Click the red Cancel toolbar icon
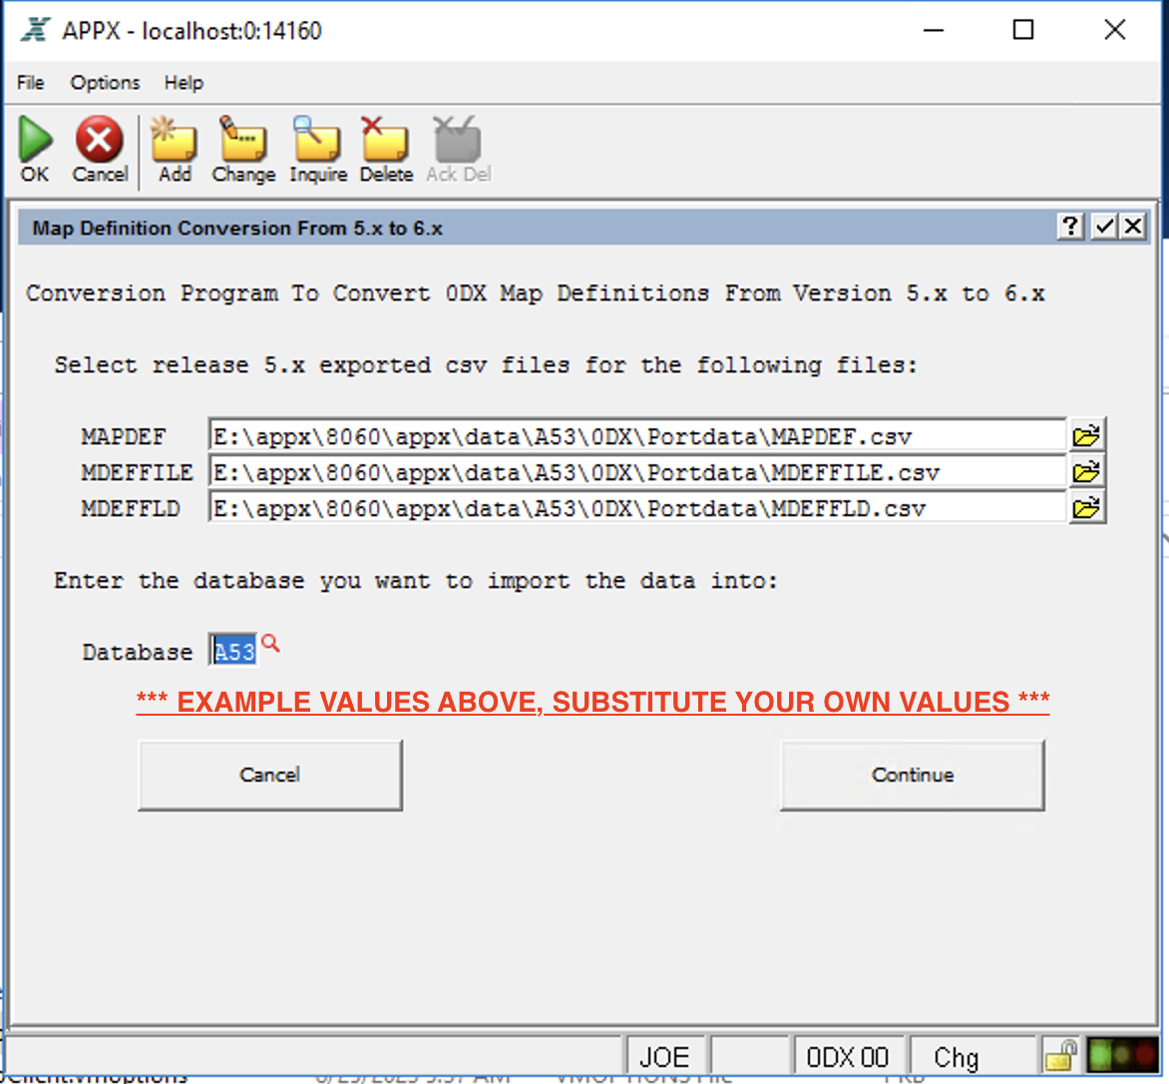This screenshot has height=1084, width=1169. click(99, 140)
